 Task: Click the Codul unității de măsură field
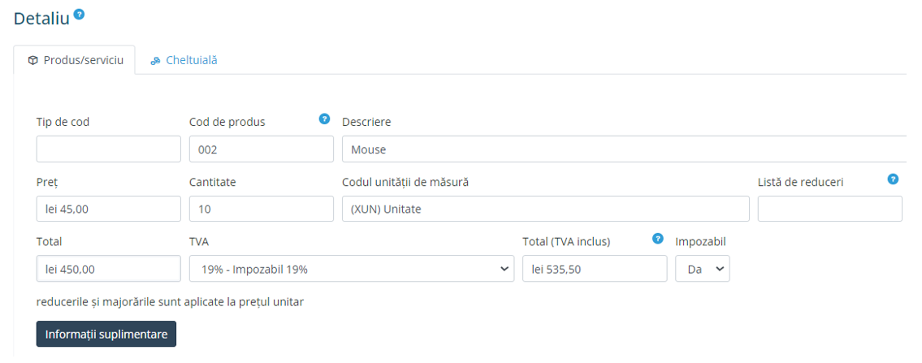(545, 209)
